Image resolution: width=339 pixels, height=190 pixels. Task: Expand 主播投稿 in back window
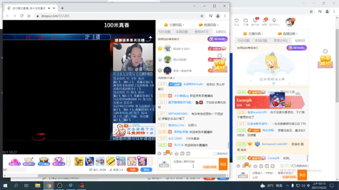pos(253,34)
